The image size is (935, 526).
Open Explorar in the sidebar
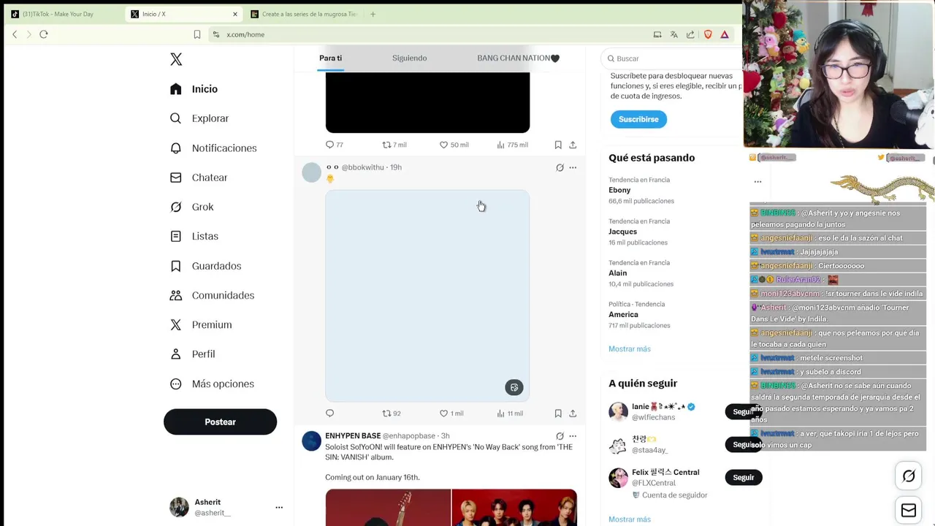199,118
